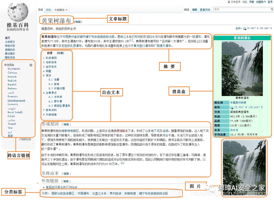The image size is (274, 200).
Task: Go to 首页 in the sidebar
Action: (8, 38)
